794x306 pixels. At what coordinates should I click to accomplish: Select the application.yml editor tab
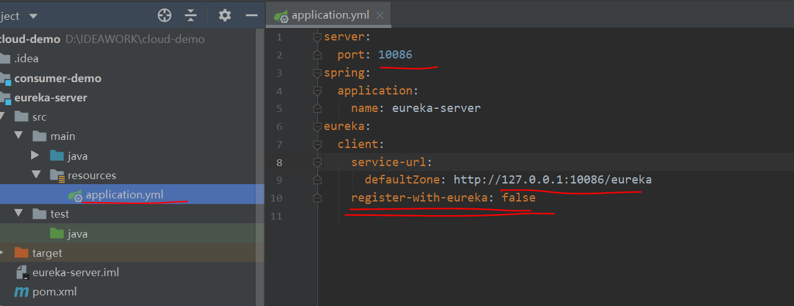pos(327,15)
